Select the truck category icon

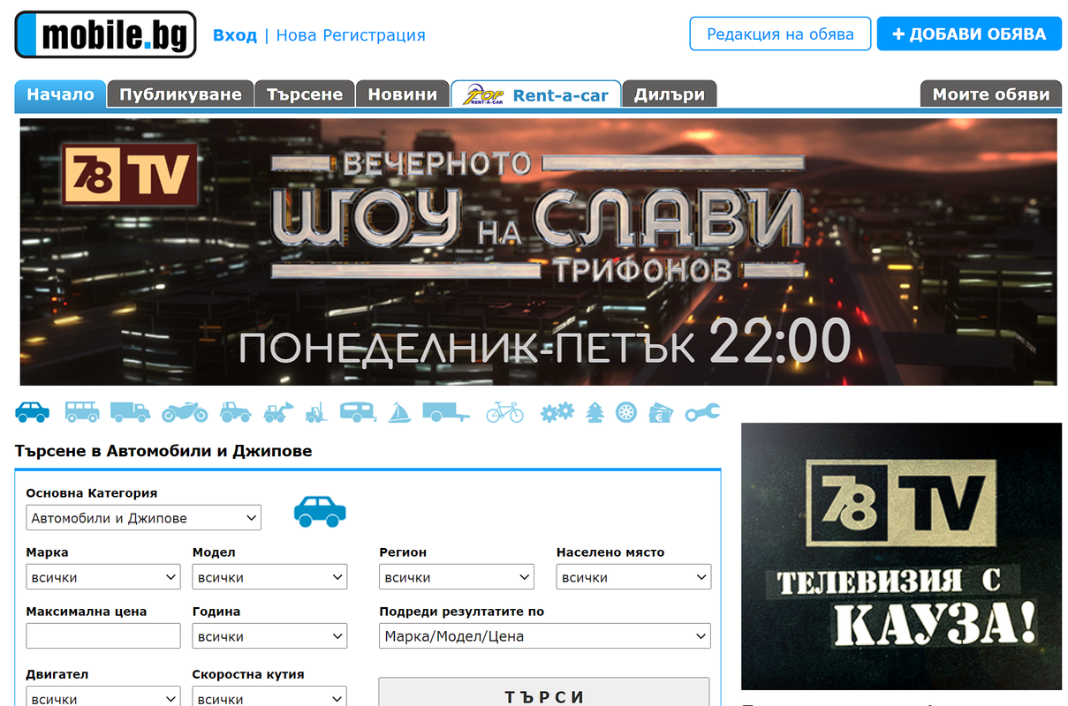[x=130, y=411]
